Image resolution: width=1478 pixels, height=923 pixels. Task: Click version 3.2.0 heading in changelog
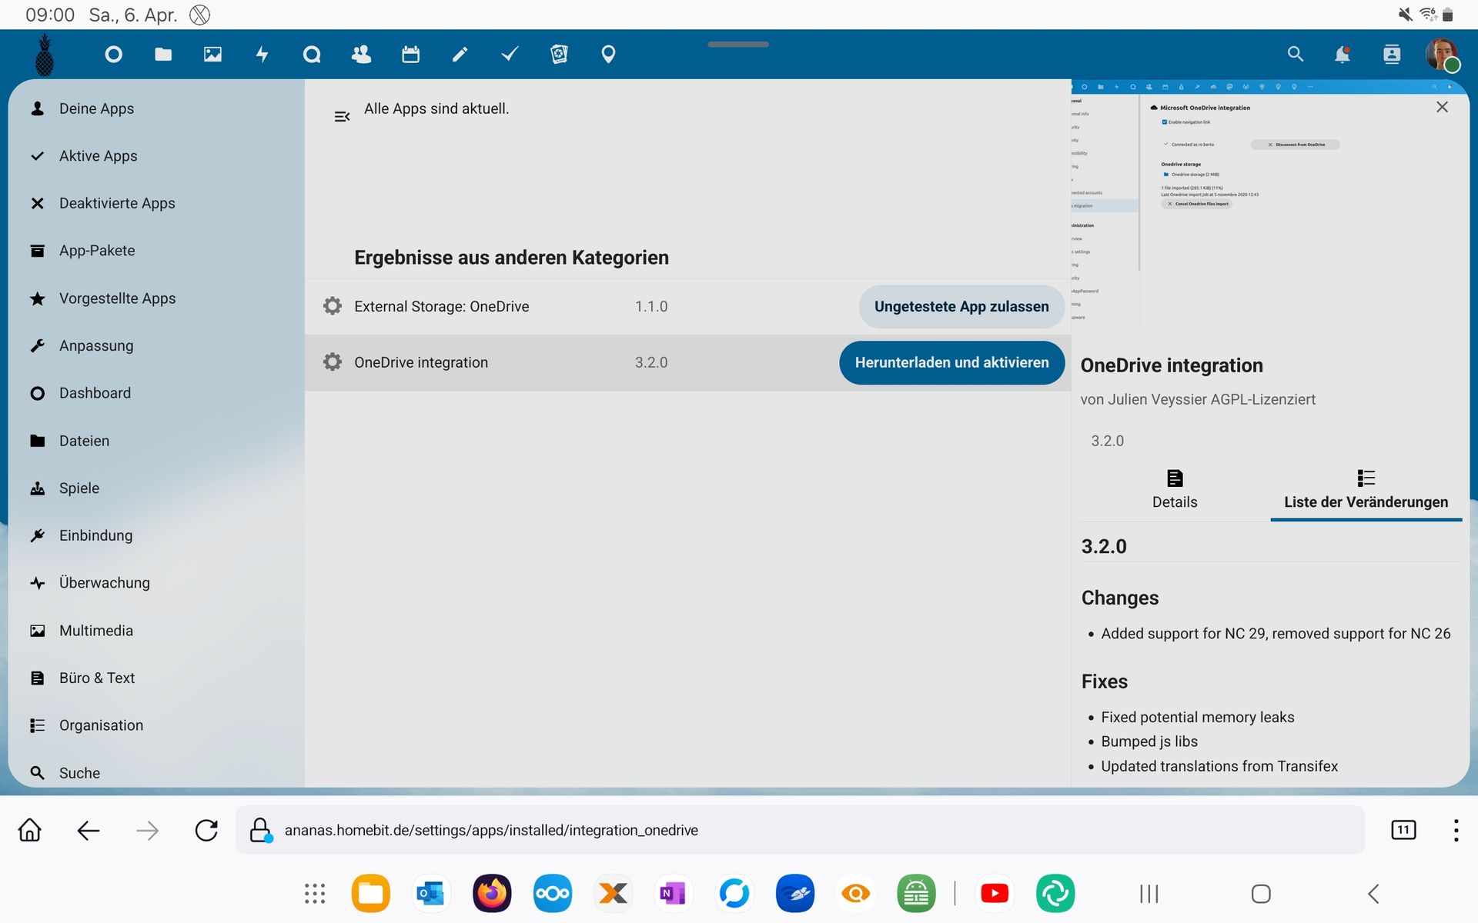click(x=1104, y=546)
